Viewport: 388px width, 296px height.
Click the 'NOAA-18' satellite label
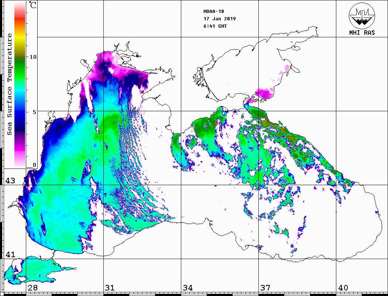click(x=214, y=11)
